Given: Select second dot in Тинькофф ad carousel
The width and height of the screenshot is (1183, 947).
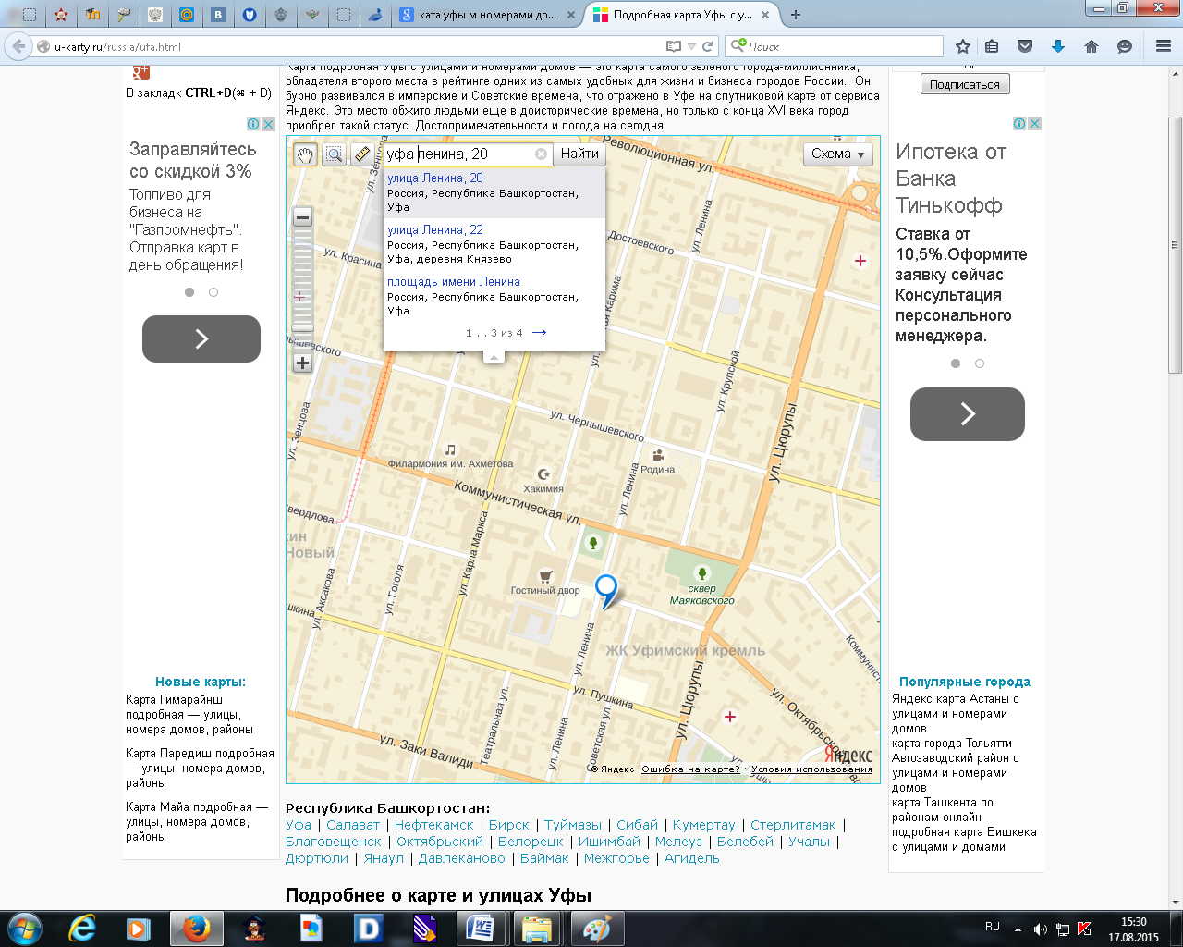Looking at the screenshot, I should (980, 363).
